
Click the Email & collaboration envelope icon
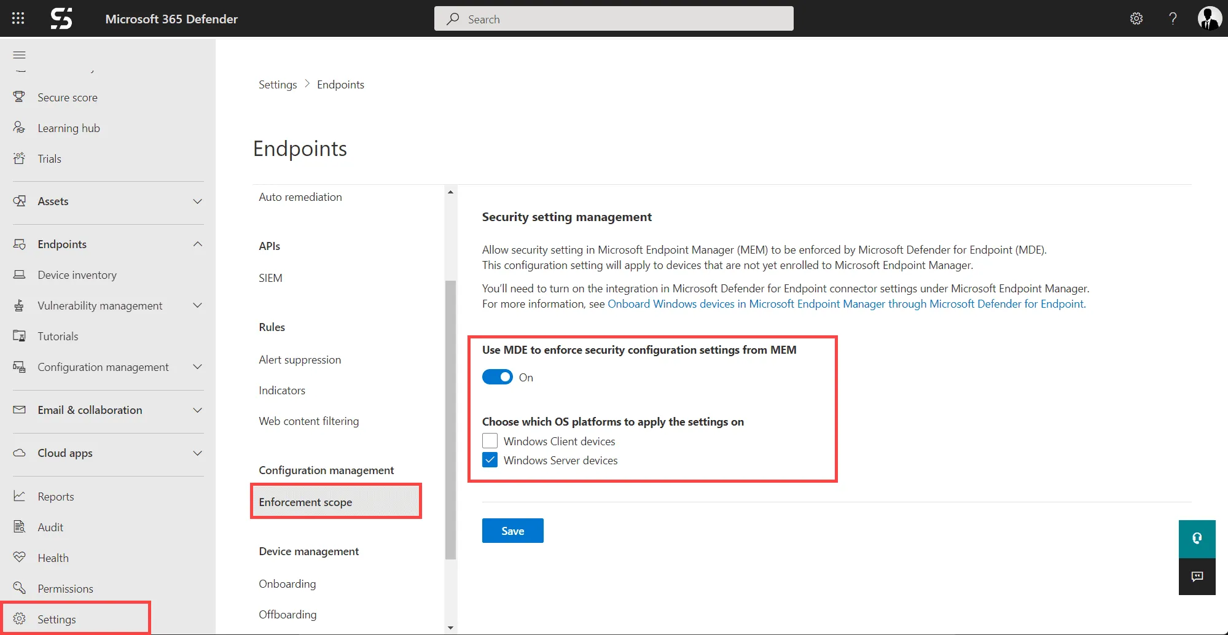point(20,410)
